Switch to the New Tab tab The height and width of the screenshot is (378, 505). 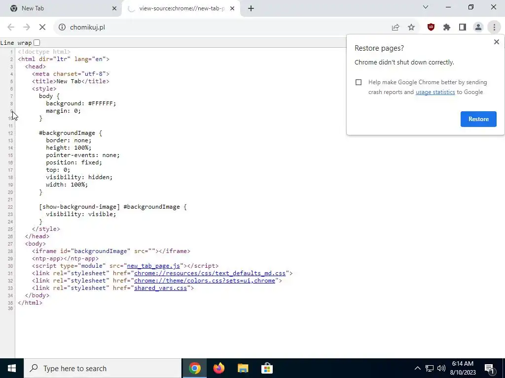61,8
